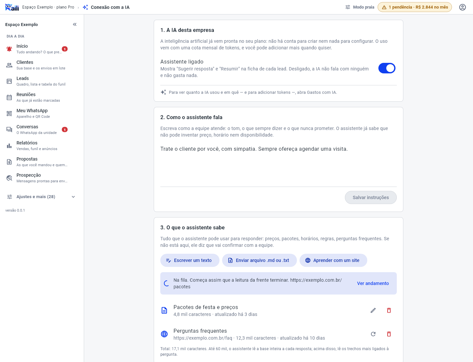The image size is (473, 362).
Task: Click the Perguntas frequentes title
Action: pos(200,331)
